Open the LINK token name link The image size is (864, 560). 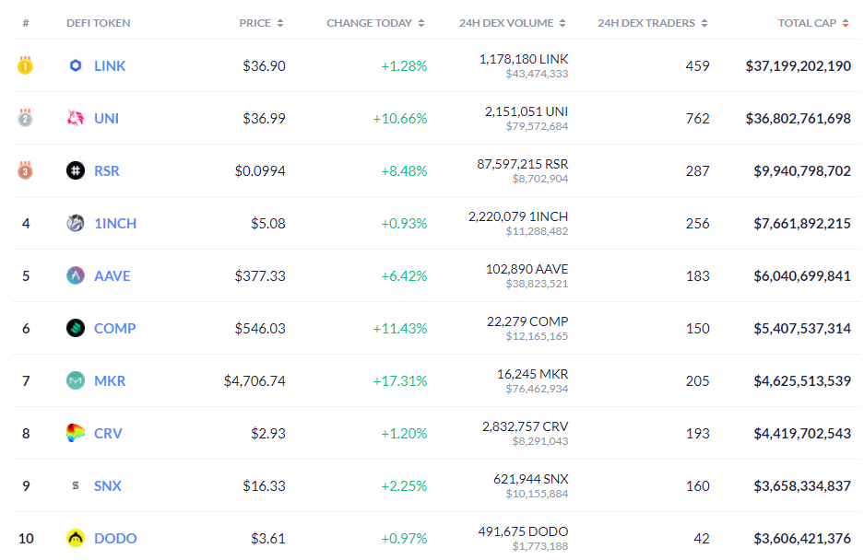[110, 65]
